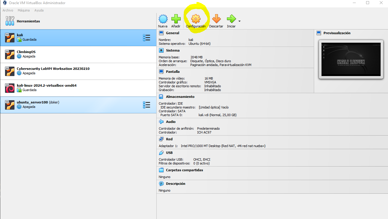388x219 pixels.
Task: Click the Sistema chip icon
Action: coord(161,50)
